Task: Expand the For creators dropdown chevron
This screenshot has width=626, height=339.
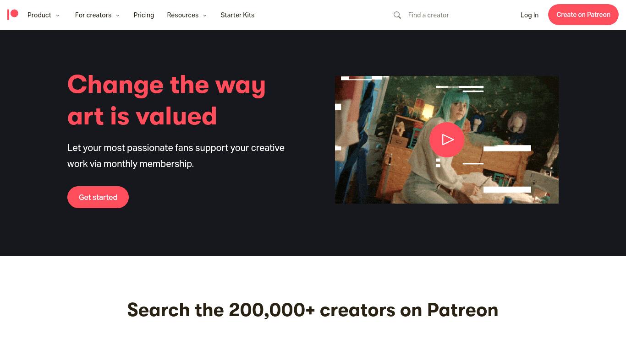Action: click(x=118, y=15)
